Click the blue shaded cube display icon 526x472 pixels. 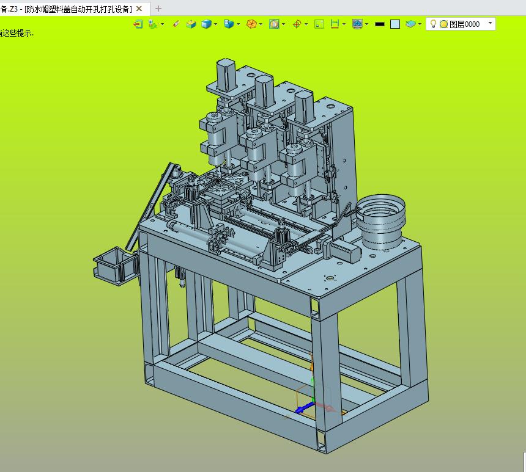click(206, 24)
